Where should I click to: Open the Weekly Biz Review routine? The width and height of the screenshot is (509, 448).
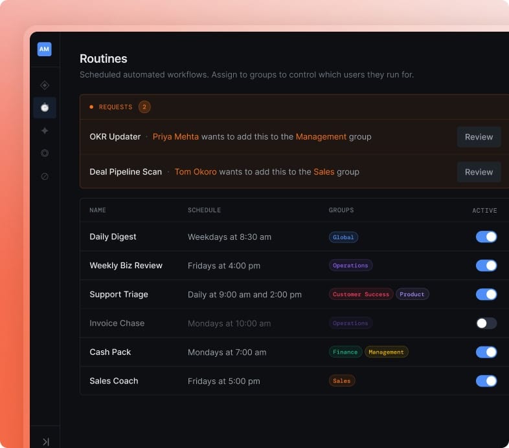(126, 266)
